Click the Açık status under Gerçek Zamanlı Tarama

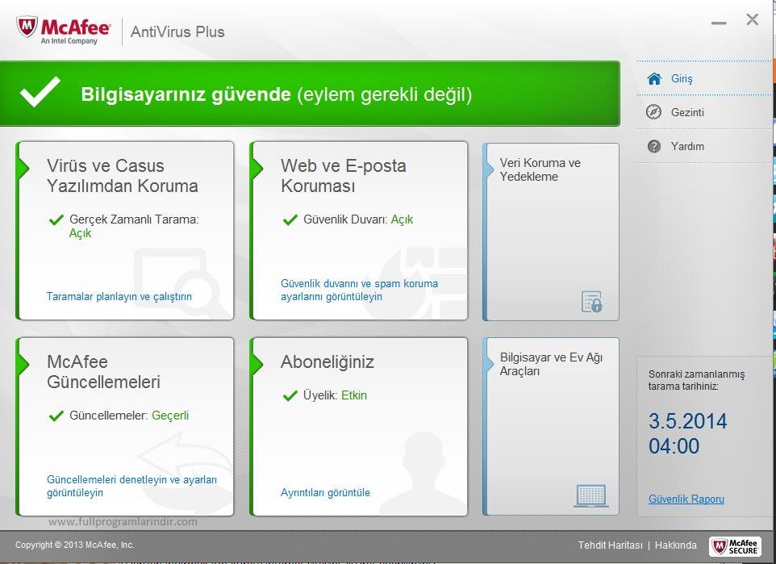pos(80,233)
